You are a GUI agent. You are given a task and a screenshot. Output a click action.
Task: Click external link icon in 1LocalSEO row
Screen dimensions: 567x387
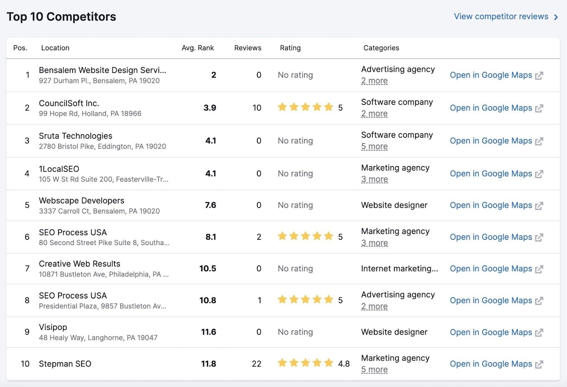[x=539, y=174]
